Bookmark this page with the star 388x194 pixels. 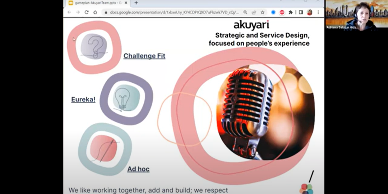tap(263, 12)
